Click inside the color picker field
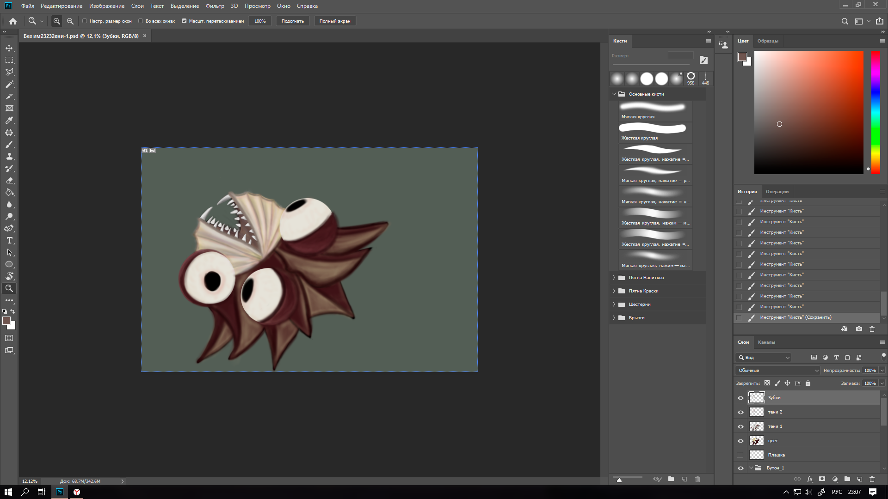Screen dimensions: 888x499 point(808,112)
